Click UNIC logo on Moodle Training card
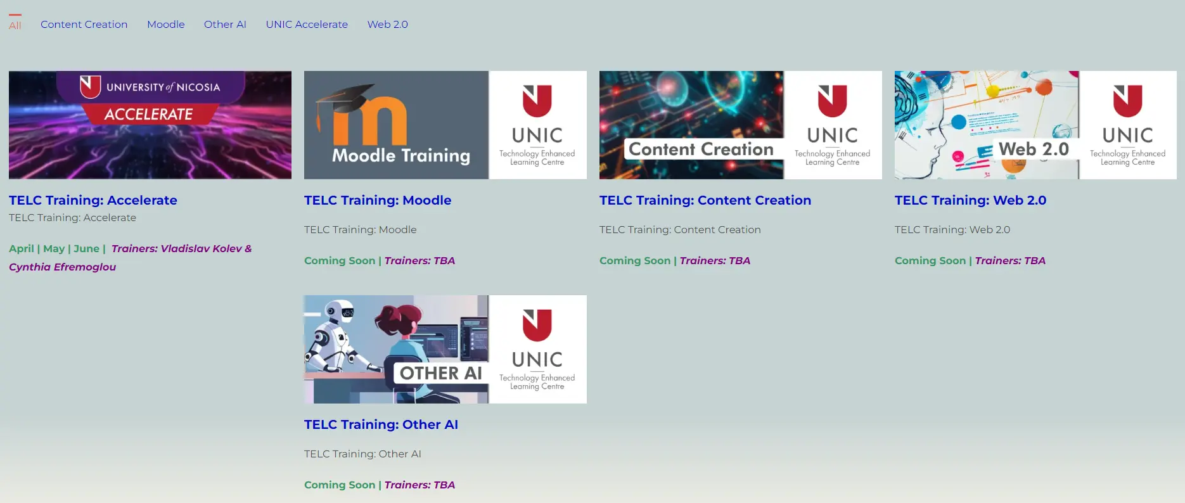 (537, 125)
